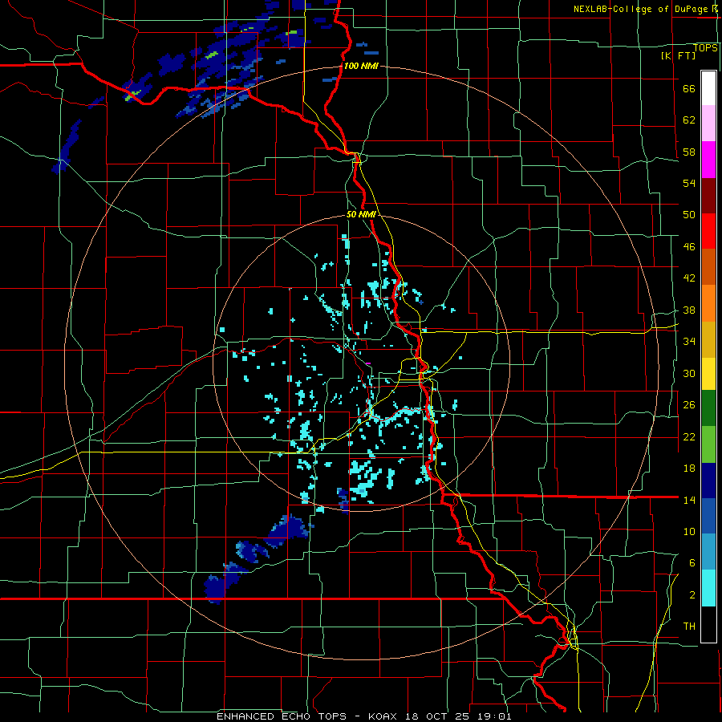Click the 22 legend value

click(x=689, y=437)
